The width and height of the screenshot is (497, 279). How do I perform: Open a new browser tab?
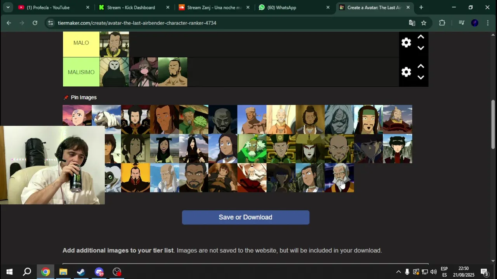click(421, 7)
